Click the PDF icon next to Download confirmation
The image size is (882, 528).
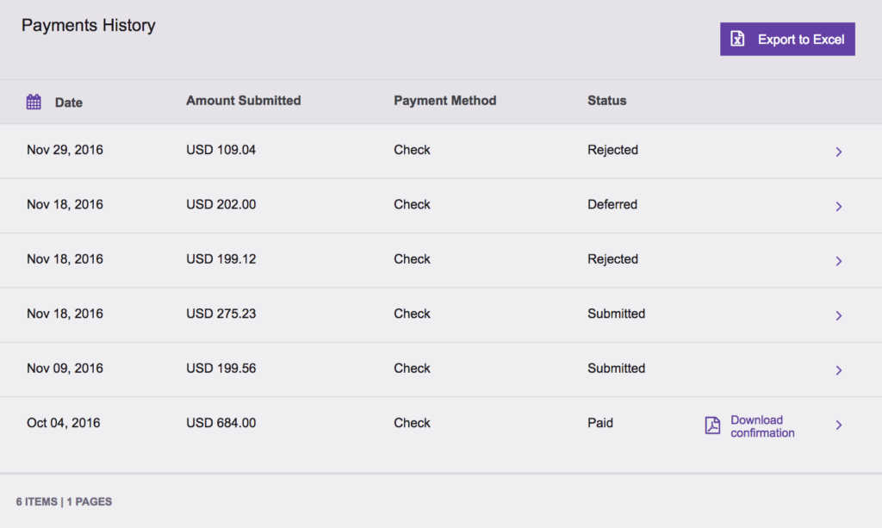coord(712,426)
